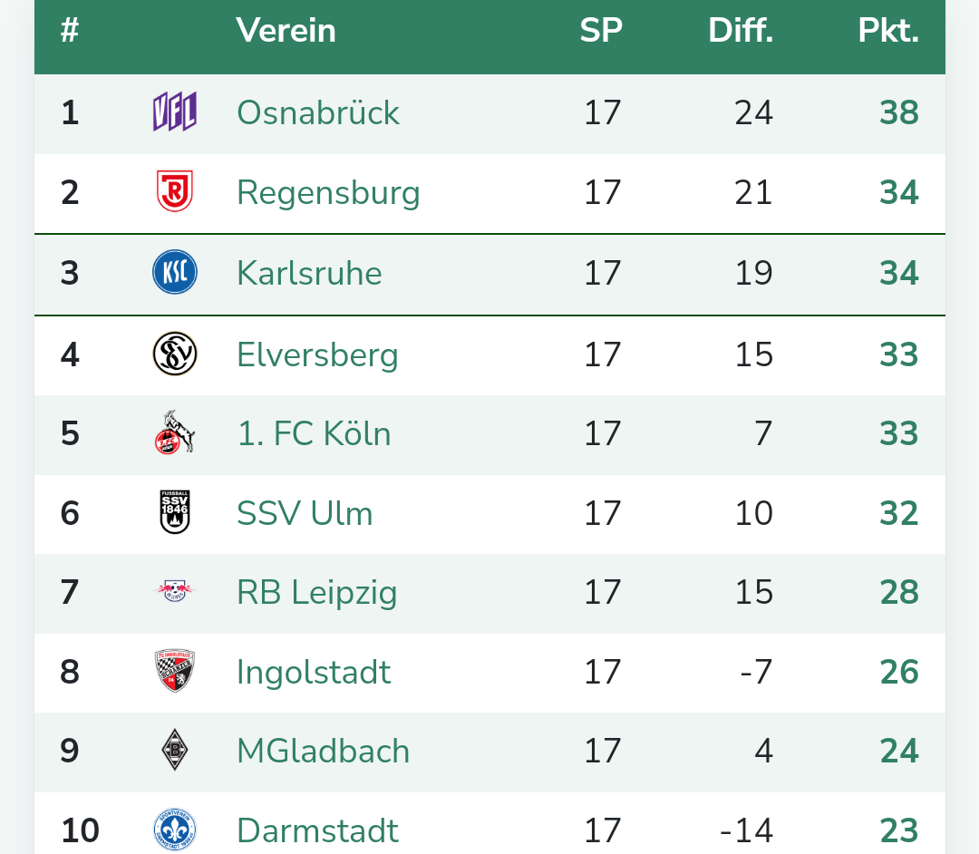This screenshot has height=854, width=979.
Task: Click the Verein column header
Action: 286,31
